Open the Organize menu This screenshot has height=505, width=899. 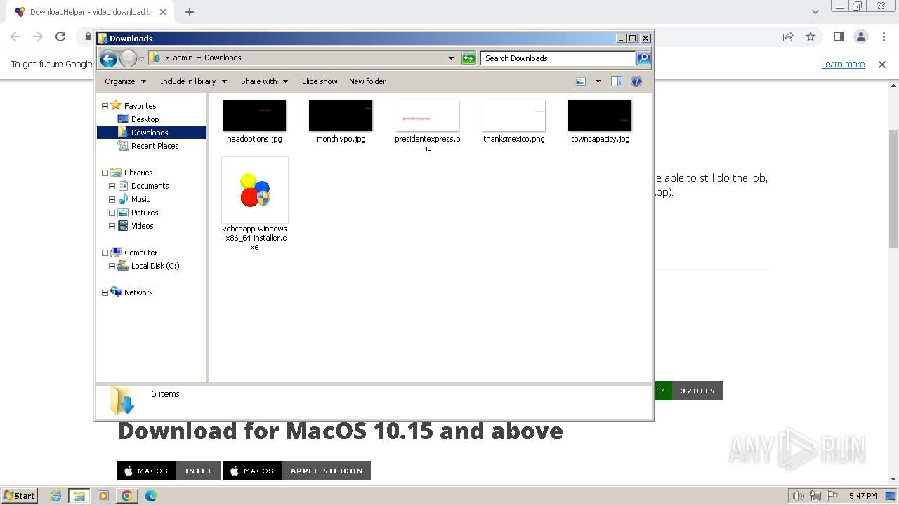tap(126, 81)
